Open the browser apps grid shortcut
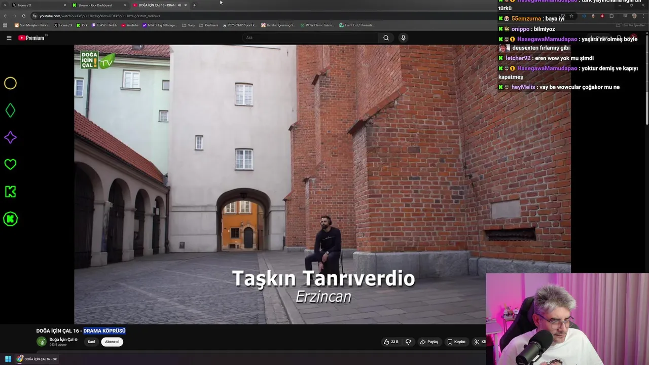This screenshot has width=649, height=365. coord(5,25)
